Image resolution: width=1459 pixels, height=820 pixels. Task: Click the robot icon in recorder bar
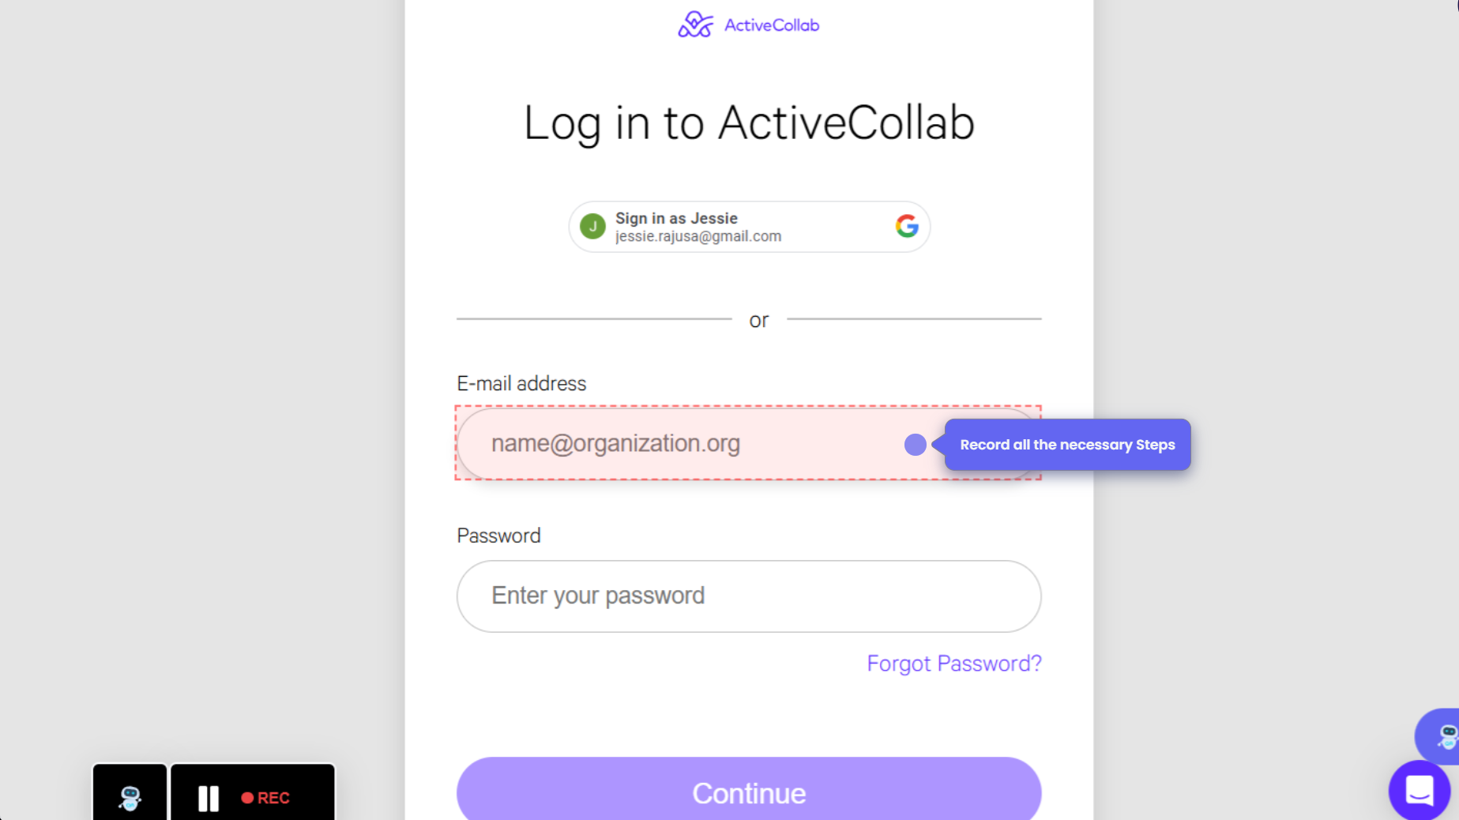click(130, 796)
